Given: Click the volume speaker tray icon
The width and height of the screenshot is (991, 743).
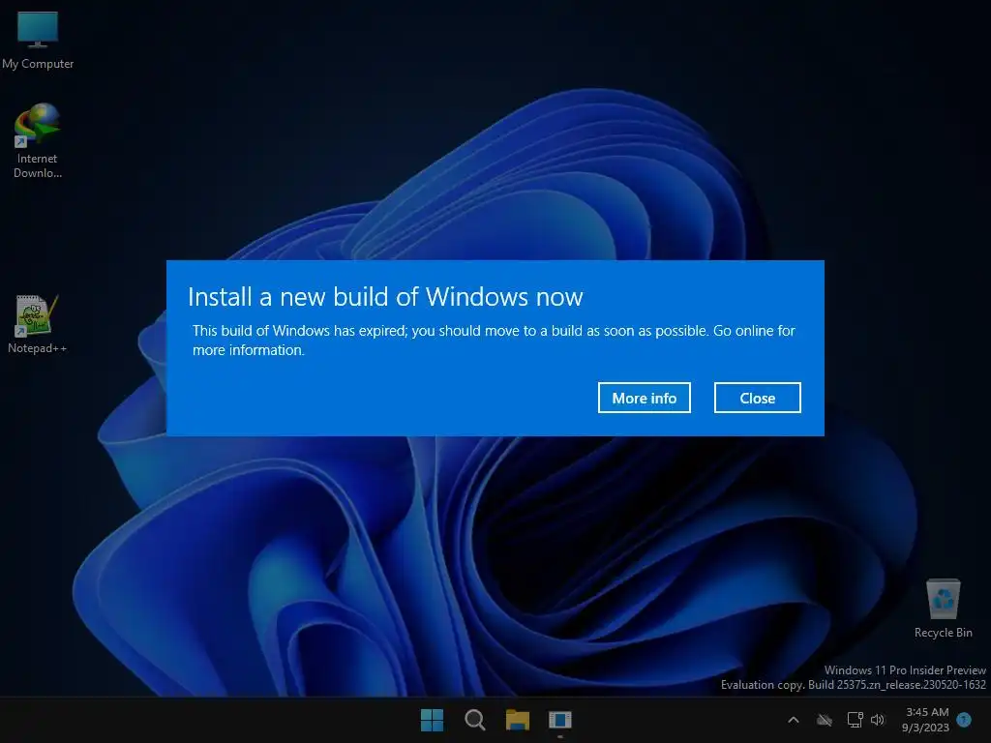Looking at the screenshot, I should pyautogui.click(x=878, y=720).
